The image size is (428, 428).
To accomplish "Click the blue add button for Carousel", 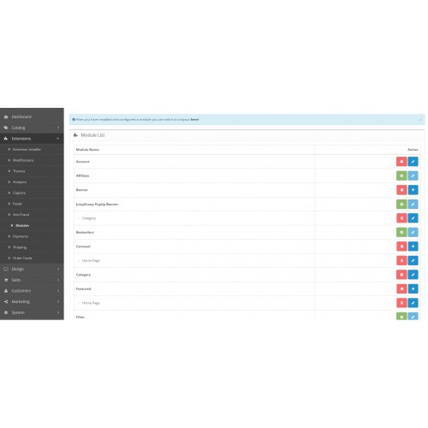I will (413, 247).
